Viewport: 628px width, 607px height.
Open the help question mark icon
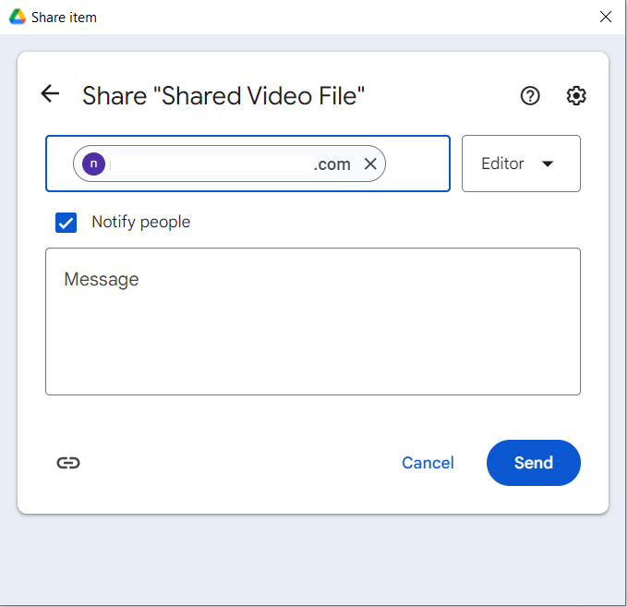click(530, 95)
